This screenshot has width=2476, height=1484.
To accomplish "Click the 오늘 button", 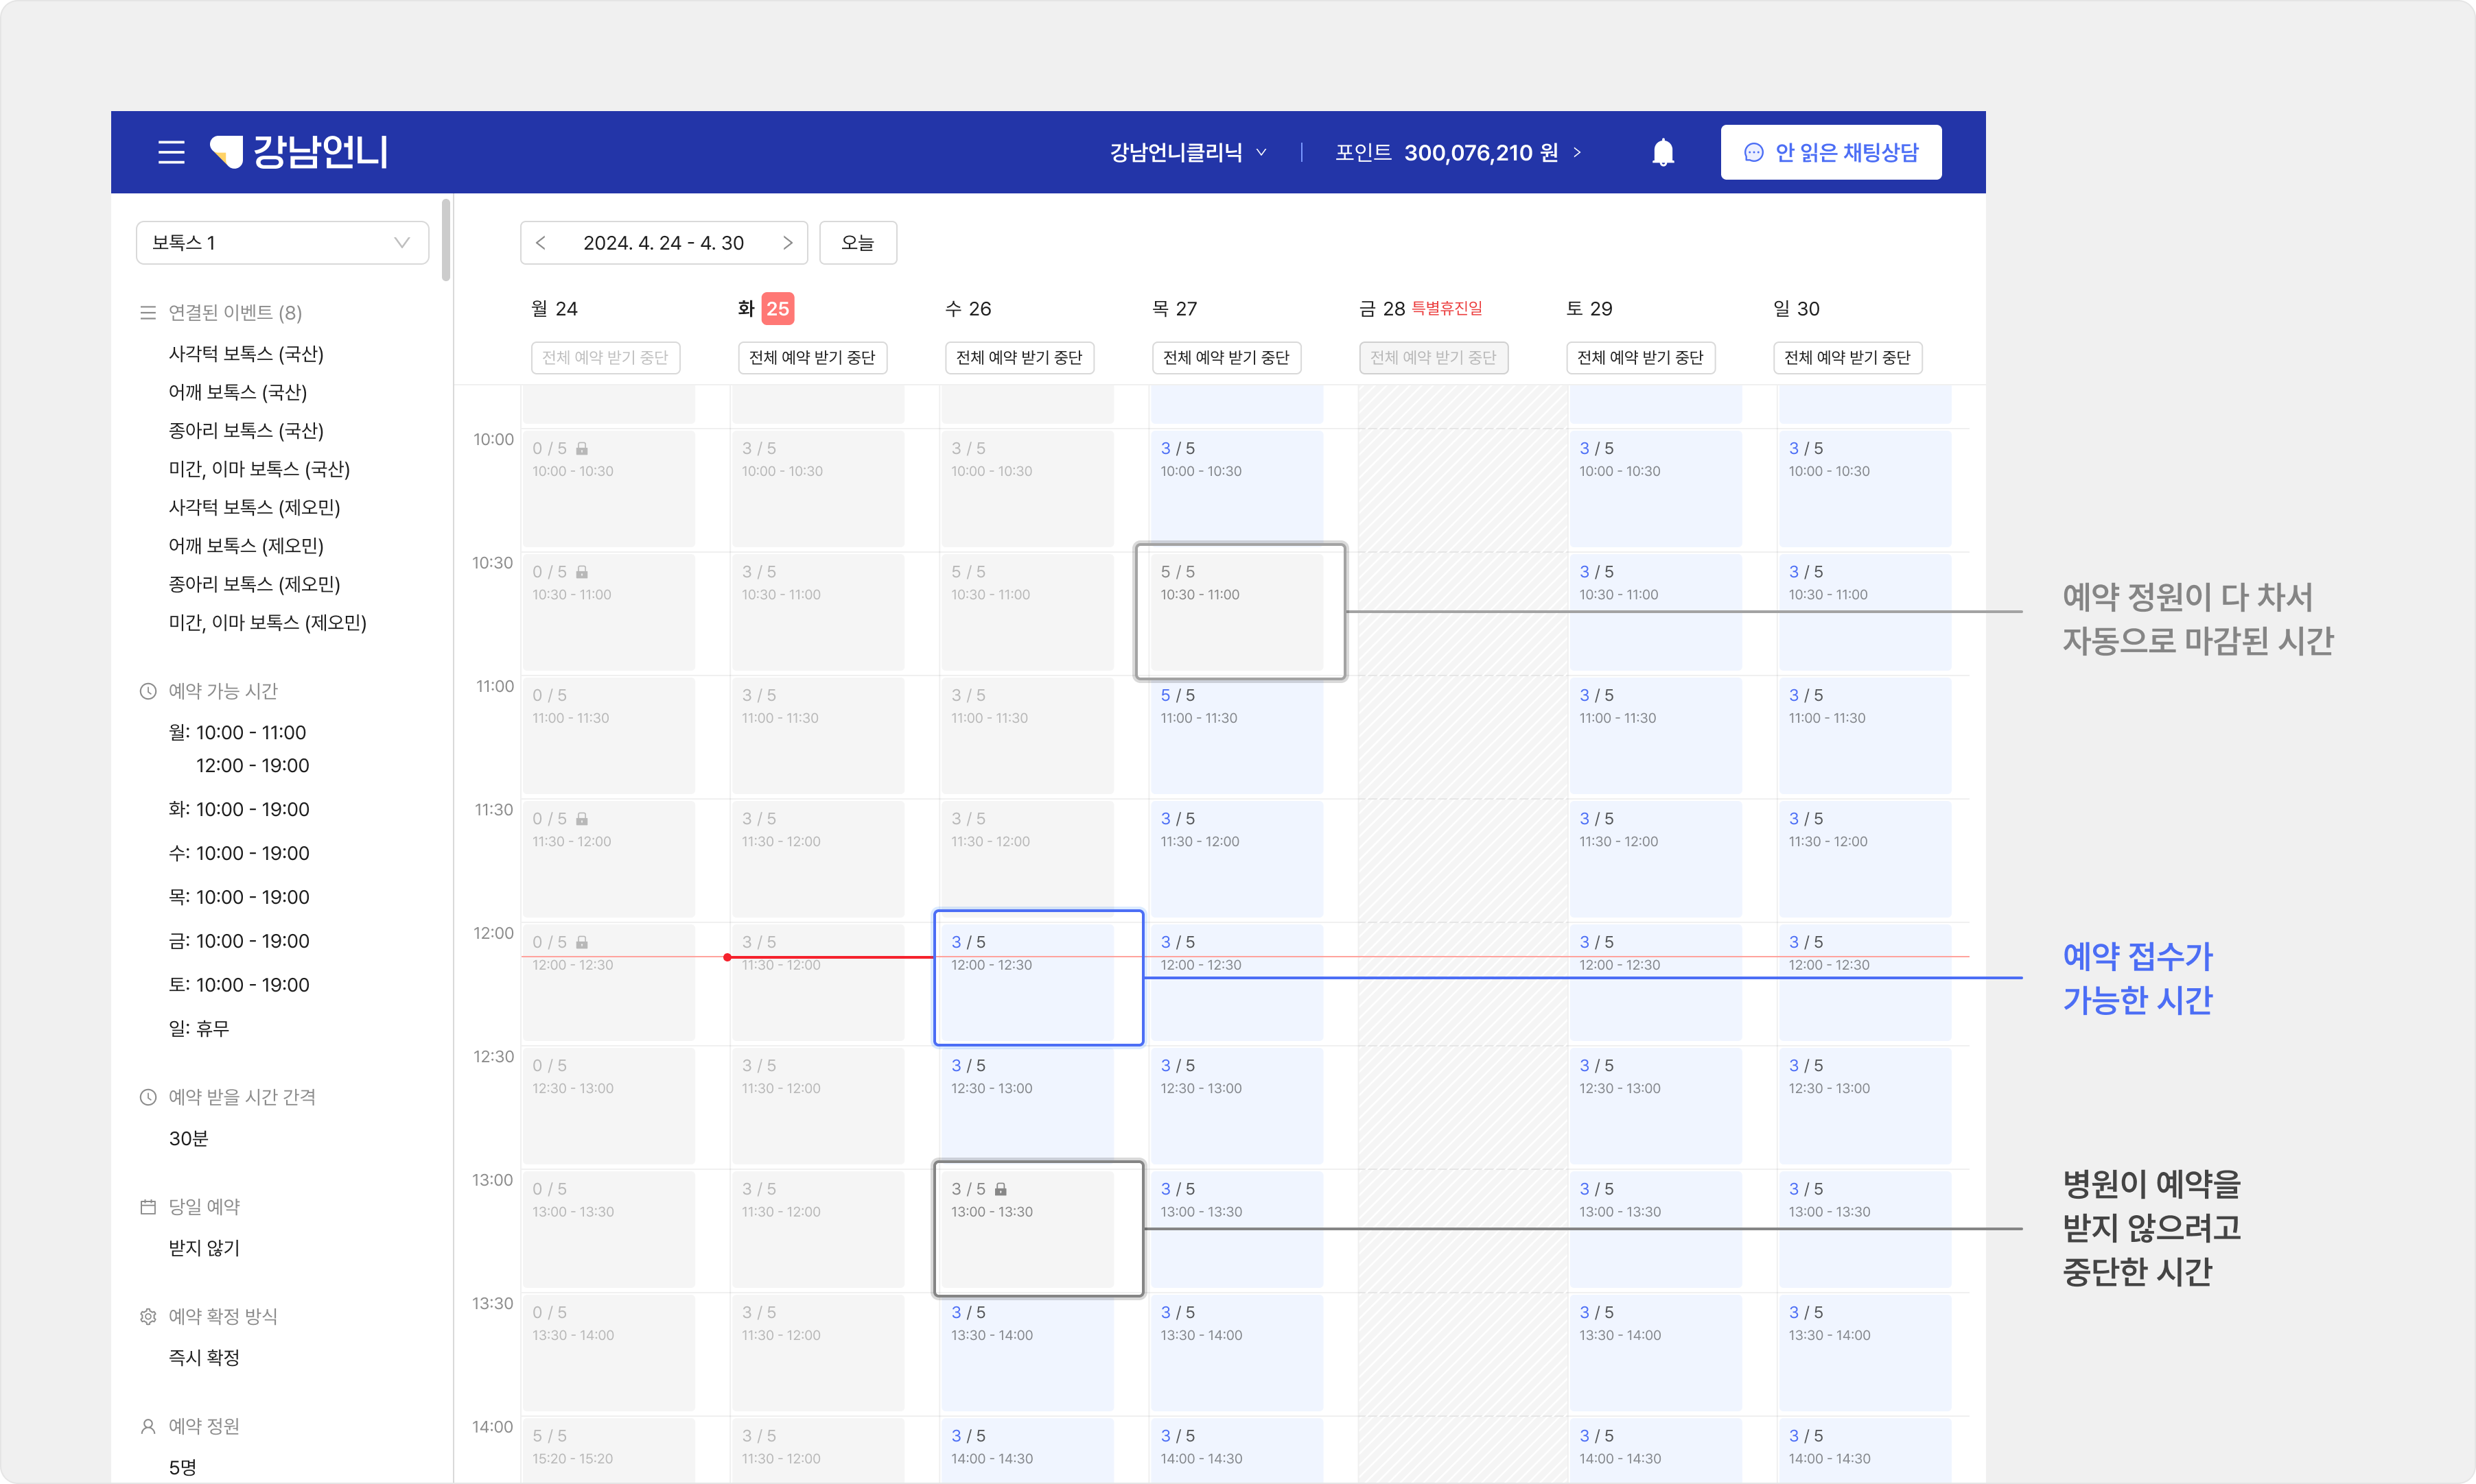I will click(x=857, y=243).
